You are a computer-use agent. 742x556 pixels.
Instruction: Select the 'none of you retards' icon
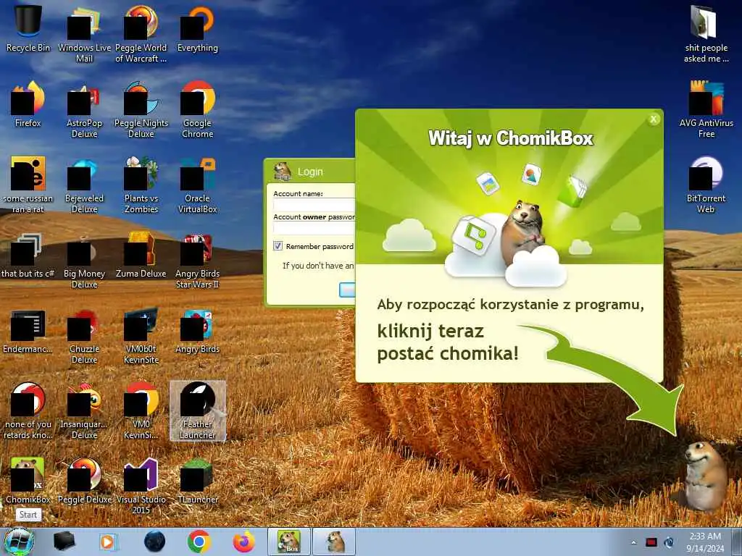(28, 410)
